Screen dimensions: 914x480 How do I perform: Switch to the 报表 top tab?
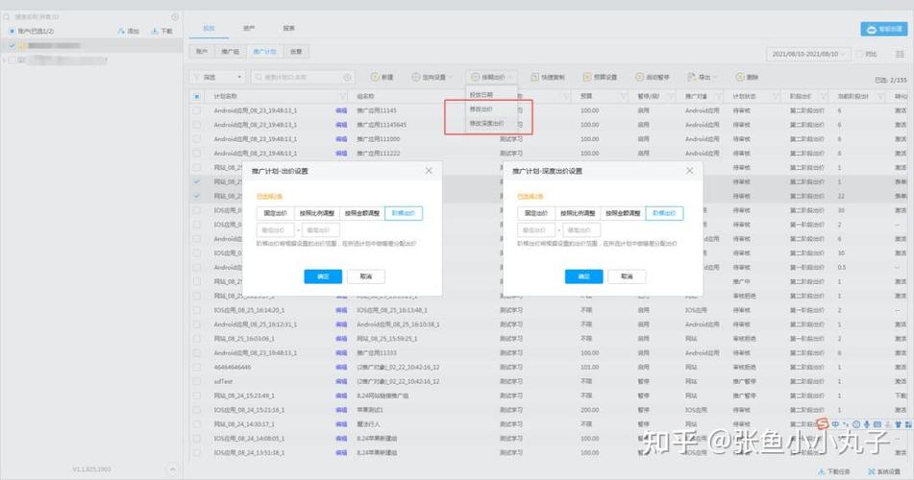288,28
